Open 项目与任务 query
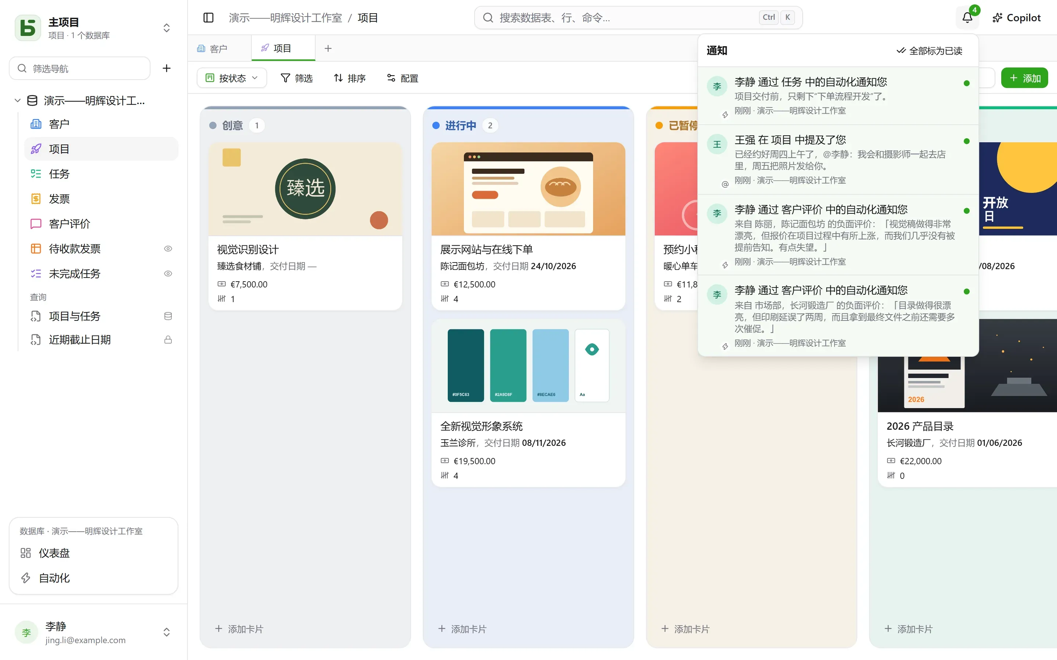 [x=101, y=316]
